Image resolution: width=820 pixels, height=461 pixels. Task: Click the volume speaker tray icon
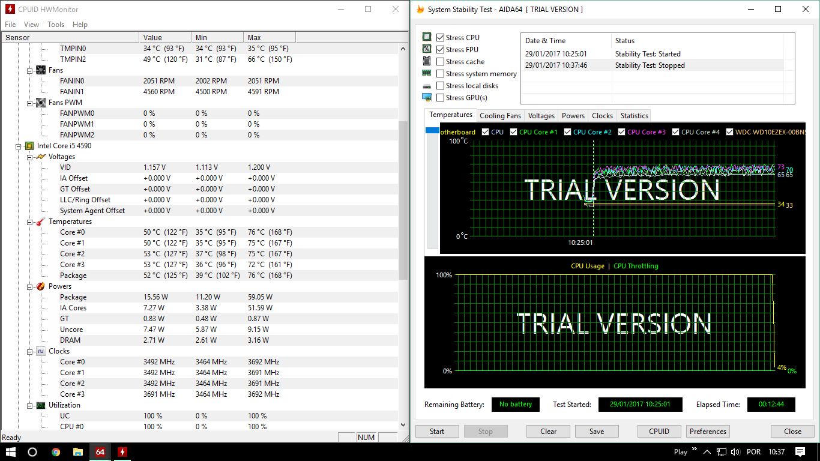tap(735, 452)
